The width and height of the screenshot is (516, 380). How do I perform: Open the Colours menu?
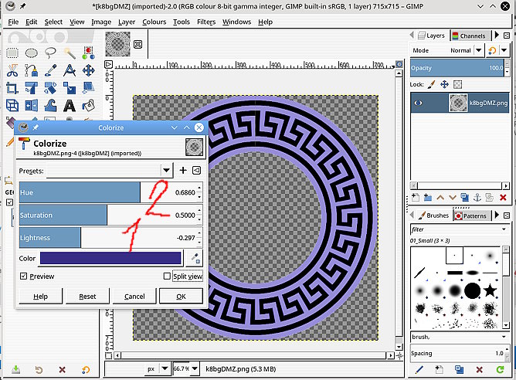(154, 22)
